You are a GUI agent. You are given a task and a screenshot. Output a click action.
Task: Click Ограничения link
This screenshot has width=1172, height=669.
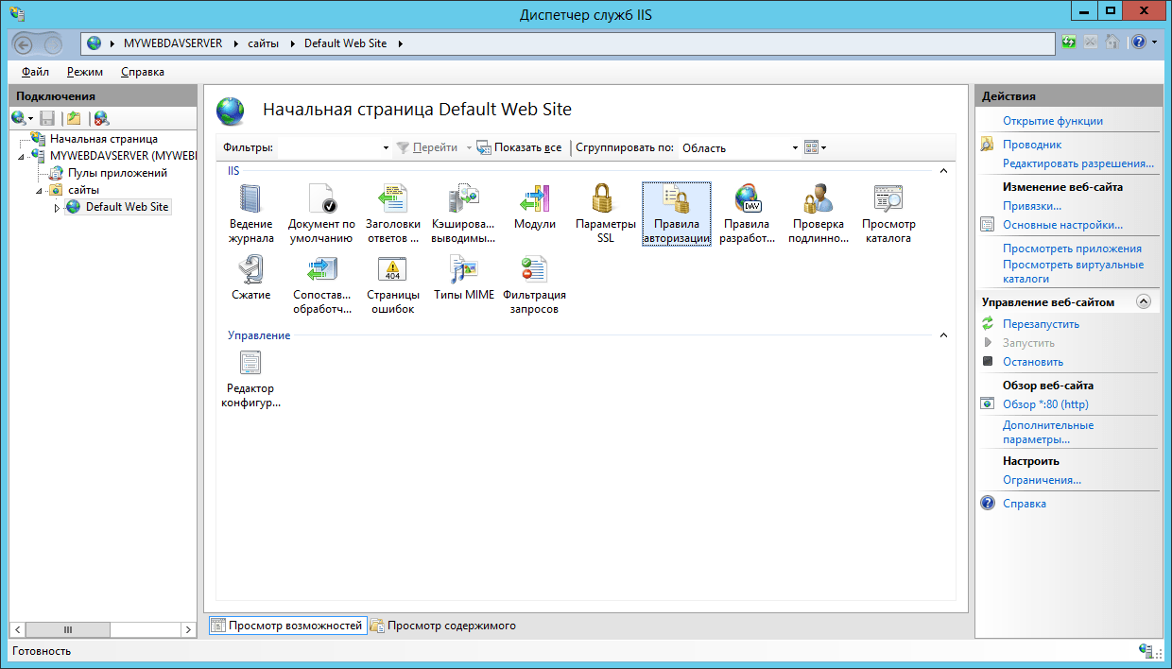[x=1042, y=480]
